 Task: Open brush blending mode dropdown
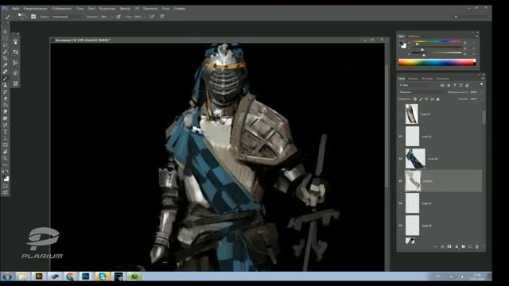pyautogui.click(x=67, y=16)
